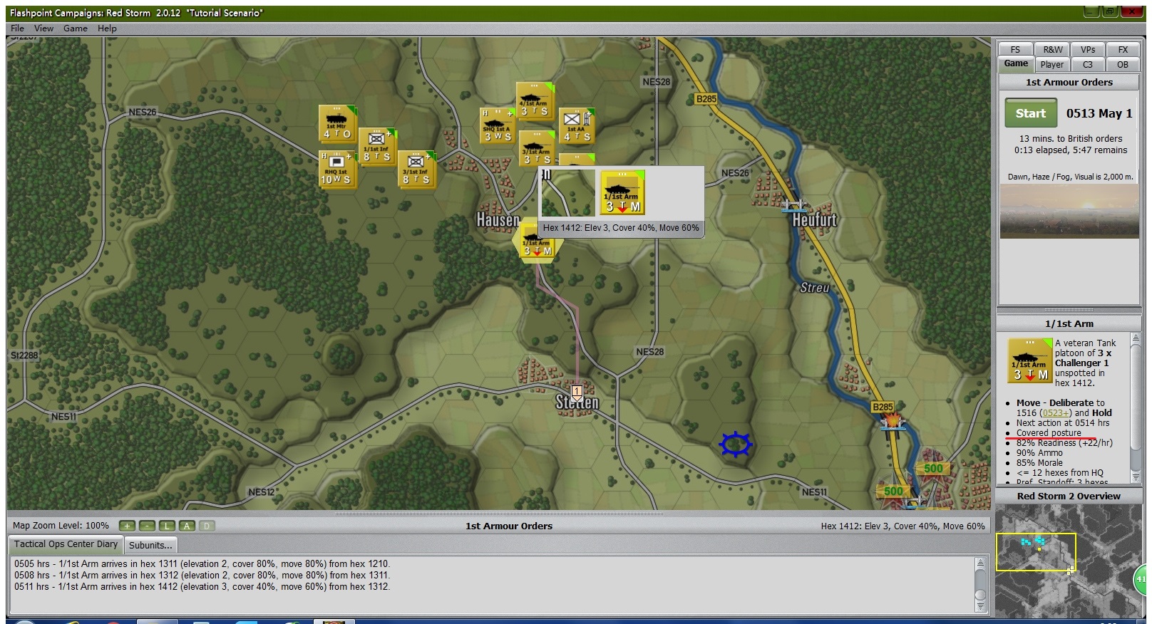The height and width of the screenshot is (624, 1152).
Task: Select the 1st Mtr mortar unit counter
Action: coord(337,123)
